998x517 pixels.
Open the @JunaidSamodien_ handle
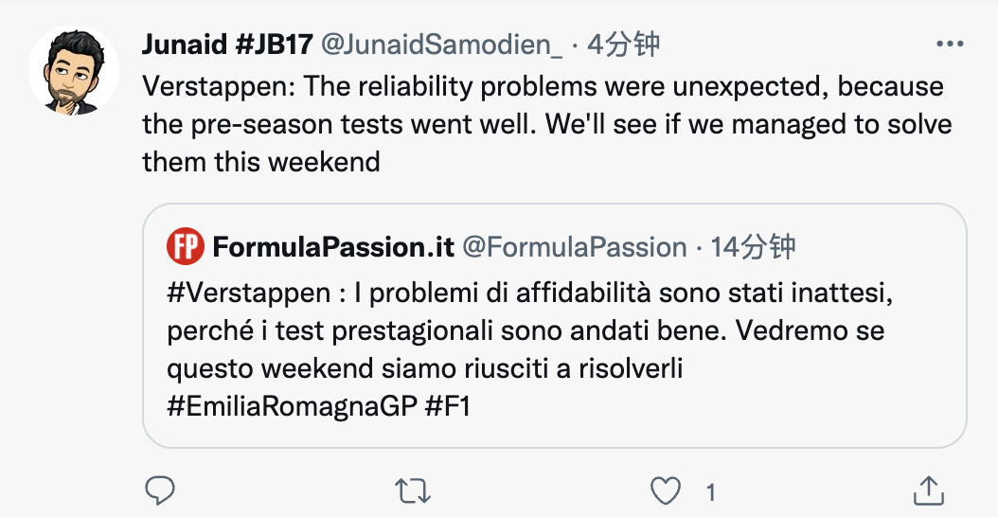pyautogui.click(x=442, y=45)
